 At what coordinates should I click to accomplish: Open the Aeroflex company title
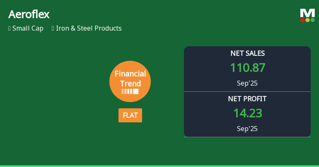29,14
